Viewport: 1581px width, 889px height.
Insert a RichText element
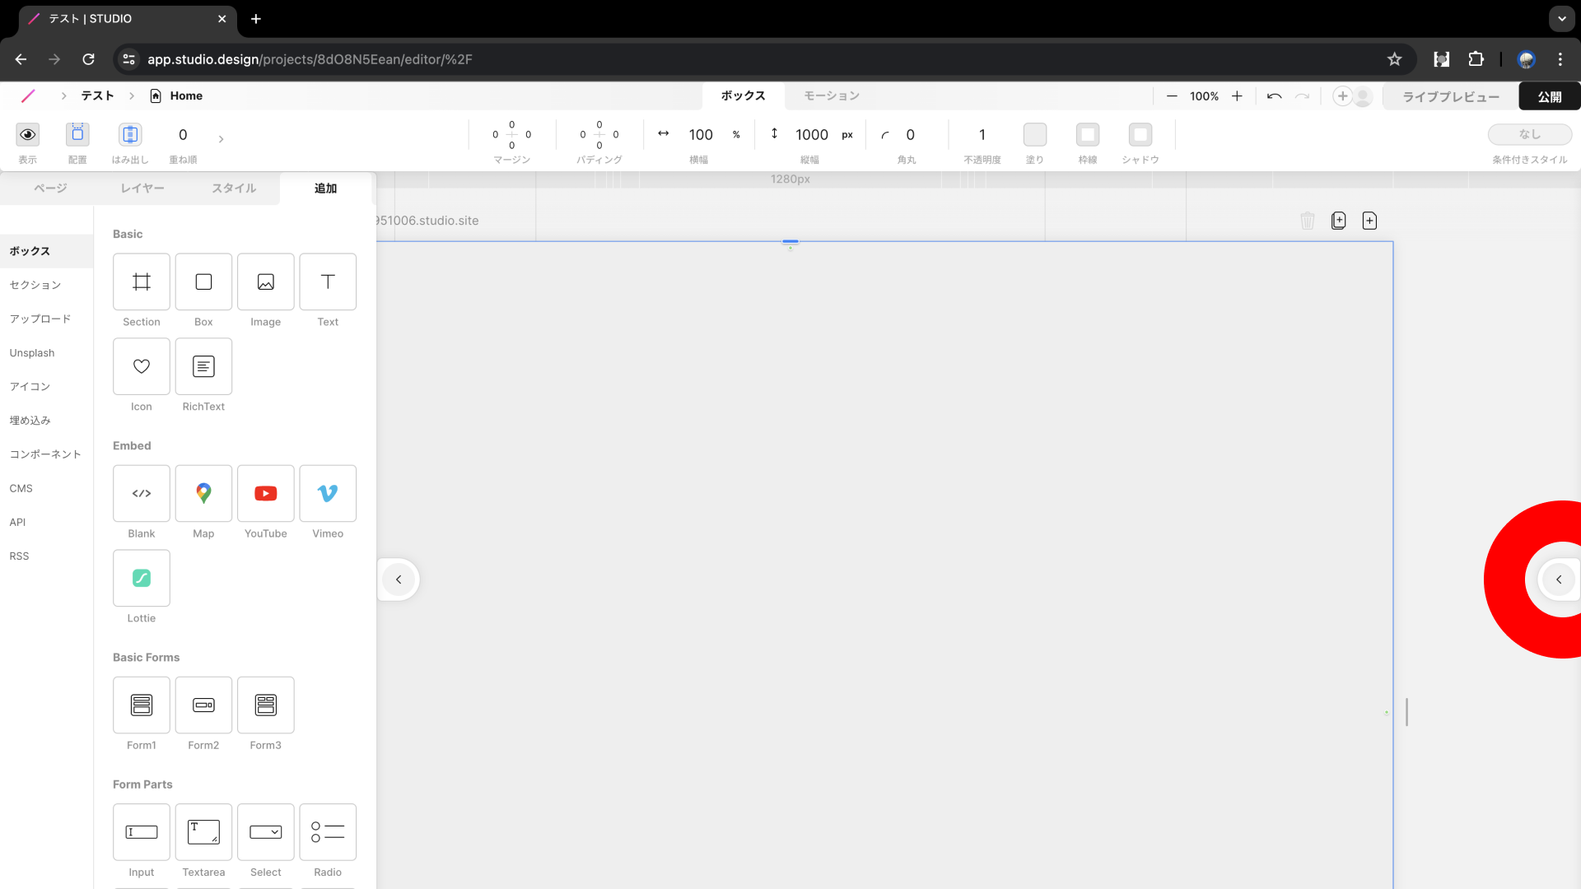pos(203,367)
